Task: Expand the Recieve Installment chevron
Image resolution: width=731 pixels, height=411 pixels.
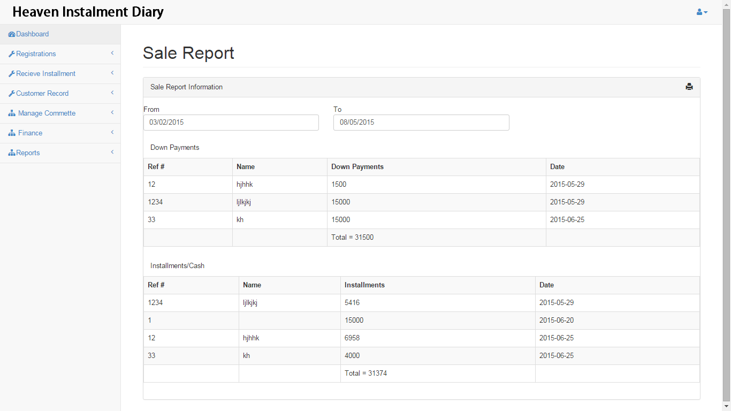Action: pos(112,73)
